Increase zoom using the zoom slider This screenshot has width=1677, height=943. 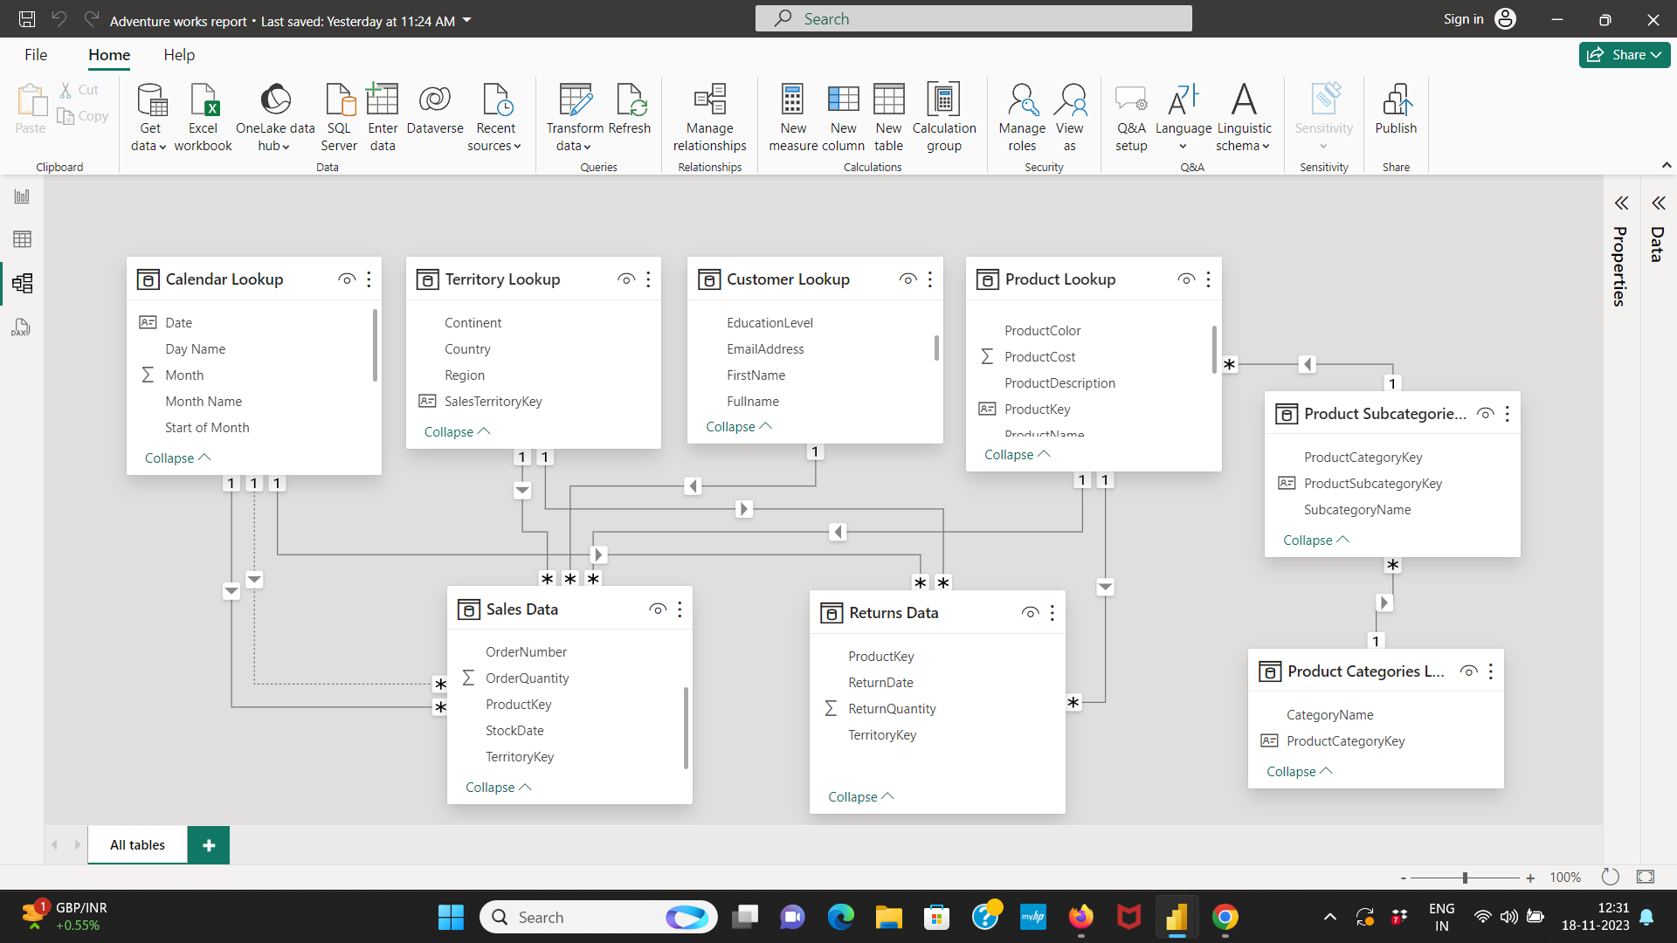pos(1531,878)
